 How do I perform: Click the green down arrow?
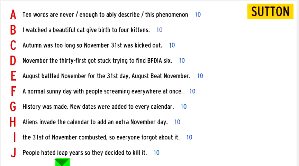coord(62,162)
